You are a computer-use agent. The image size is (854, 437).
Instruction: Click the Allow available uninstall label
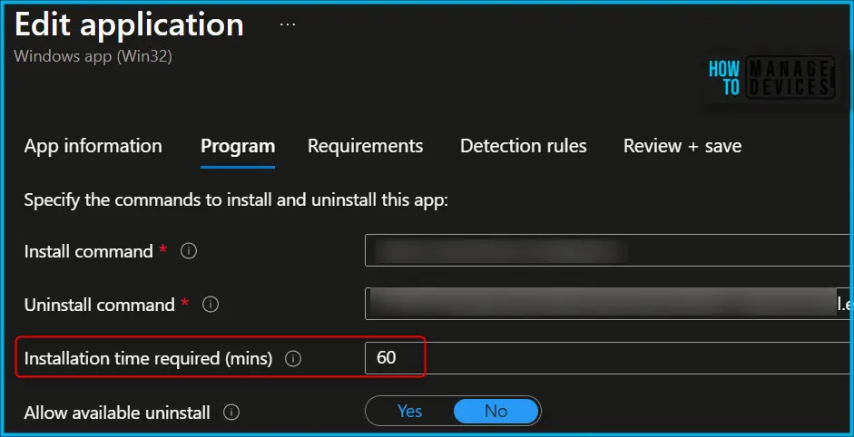pos(117,413)
